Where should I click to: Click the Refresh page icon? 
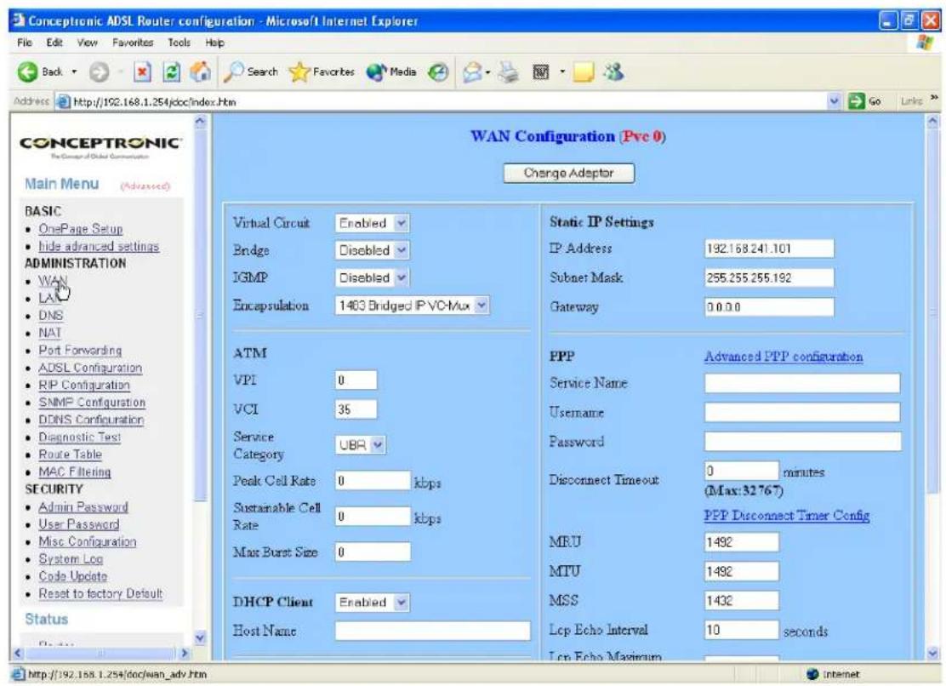172,72
